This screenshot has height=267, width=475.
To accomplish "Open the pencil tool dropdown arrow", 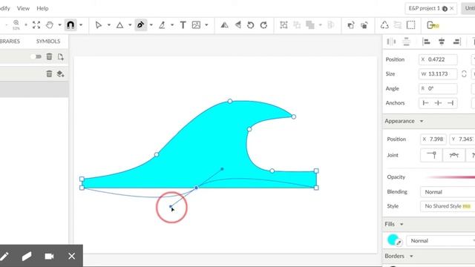I will click(x=172, y=24).
